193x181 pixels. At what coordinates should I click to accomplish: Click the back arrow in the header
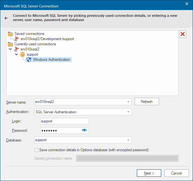pos(6,18)
